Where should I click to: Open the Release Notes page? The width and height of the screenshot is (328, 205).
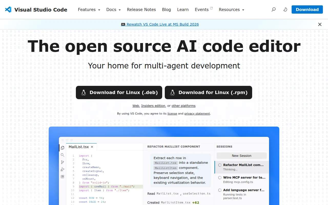(x=141, y=9)
